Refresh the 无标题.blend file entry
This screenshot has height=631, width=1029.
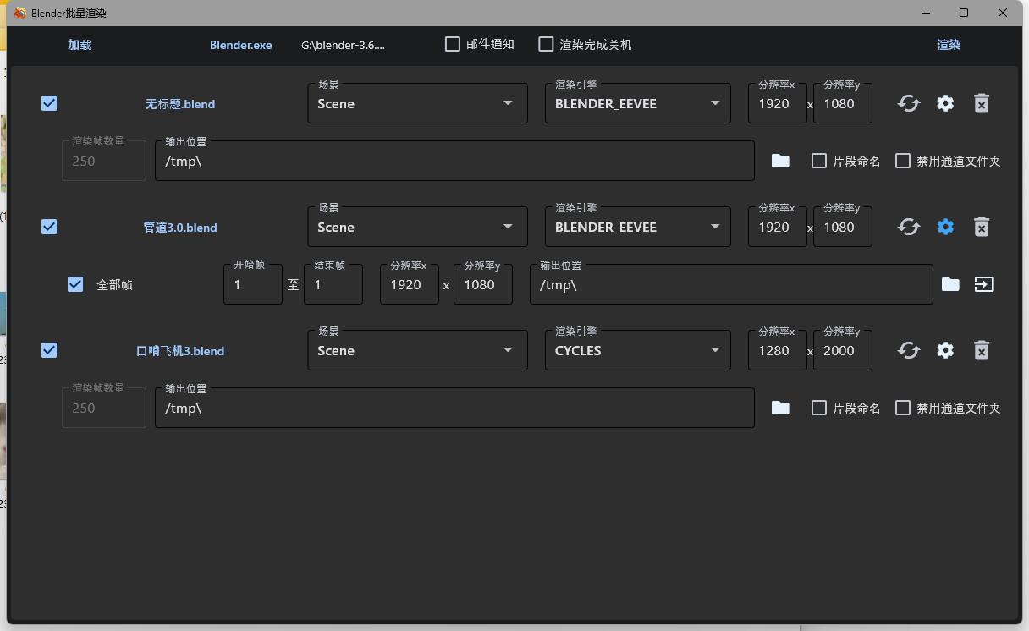(x=909, y=103)
